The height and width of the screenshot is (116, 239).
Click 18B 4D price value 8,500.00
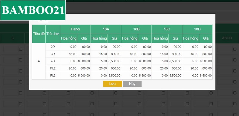145,61
